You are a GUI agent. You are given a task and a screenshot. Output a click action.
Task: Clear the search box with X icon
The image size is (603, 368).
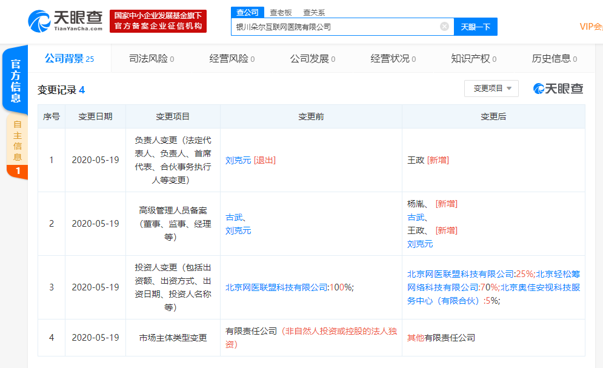pos(444,27)
